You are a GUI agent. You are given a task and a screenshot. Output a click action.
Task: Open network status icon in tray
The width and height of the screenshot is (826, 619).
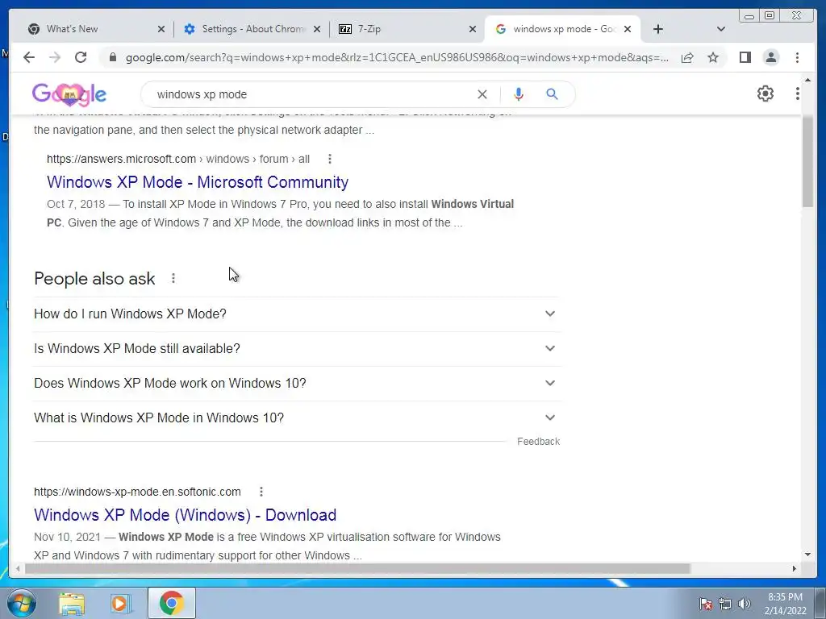725,604
